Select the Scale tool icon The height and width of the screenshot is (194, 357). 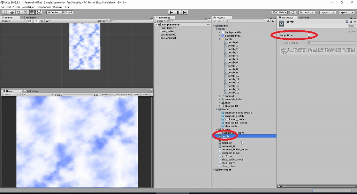(x=25, y=12)
